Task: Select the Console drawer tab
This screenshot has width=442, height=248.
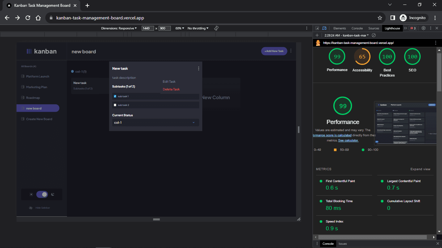Action: point(328,244)
